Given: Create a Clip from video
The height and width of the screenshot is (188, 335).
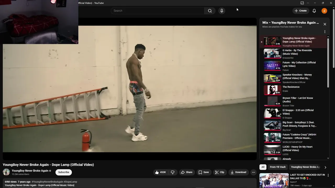Looking at the screenshot, I should pos(220,172).
